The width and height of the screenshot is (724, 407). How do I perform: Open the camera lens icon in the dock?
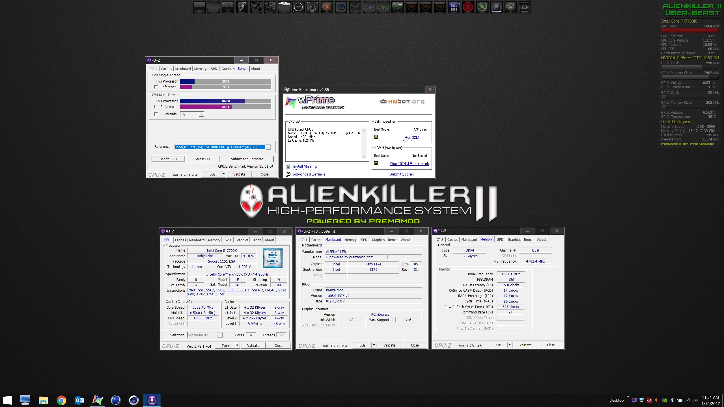[313, 7]
